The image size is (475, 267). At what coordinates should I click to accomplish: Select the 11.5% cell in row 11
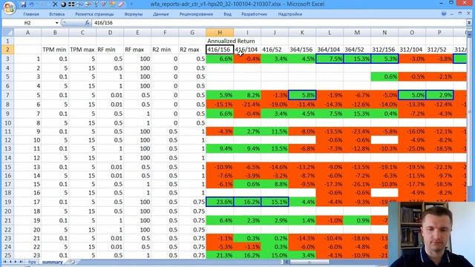(275, 131)
